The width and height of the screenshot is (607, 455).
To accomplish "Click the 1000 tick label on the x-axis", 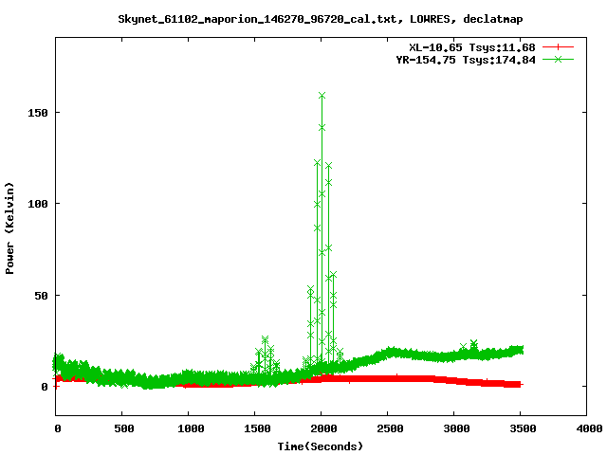I will tap(188, 429).
